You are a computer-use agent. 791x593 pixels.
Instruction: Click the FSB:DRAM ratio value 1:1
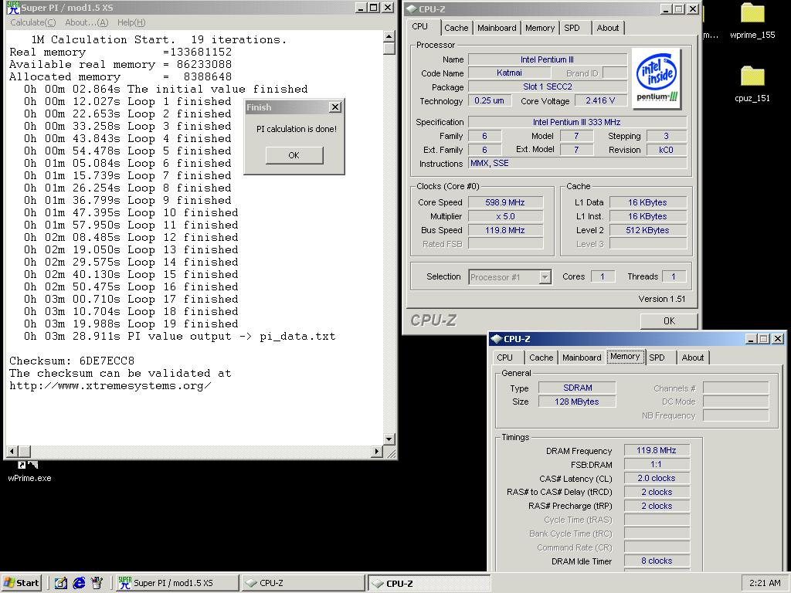[x=657, y=464]
